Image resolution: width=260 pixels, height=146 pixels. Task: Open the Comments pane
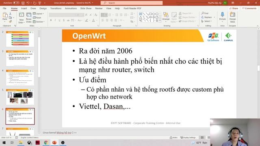(x=249, y=8)
